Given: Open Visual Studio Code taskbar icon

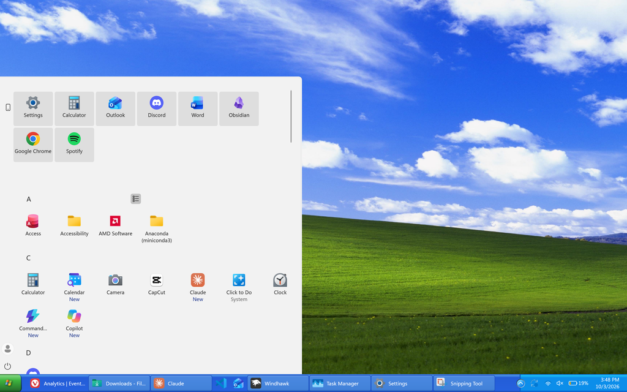Looking at the screenshot, I should click(221, 383).
